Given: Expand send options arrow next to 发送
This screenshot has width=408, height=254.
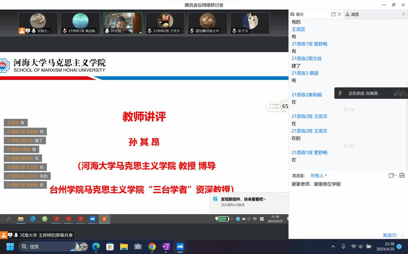Looking at the screenshot, I should (402, 235).
